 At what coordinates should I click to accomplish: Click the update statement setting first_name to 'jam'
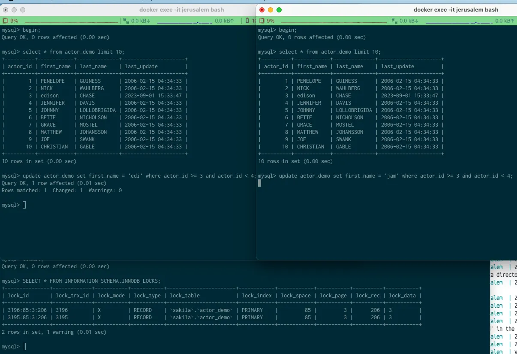[x=396, y=176]
